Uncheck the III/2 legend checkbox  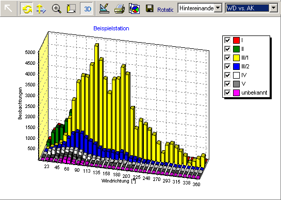[x=227, y=66]
